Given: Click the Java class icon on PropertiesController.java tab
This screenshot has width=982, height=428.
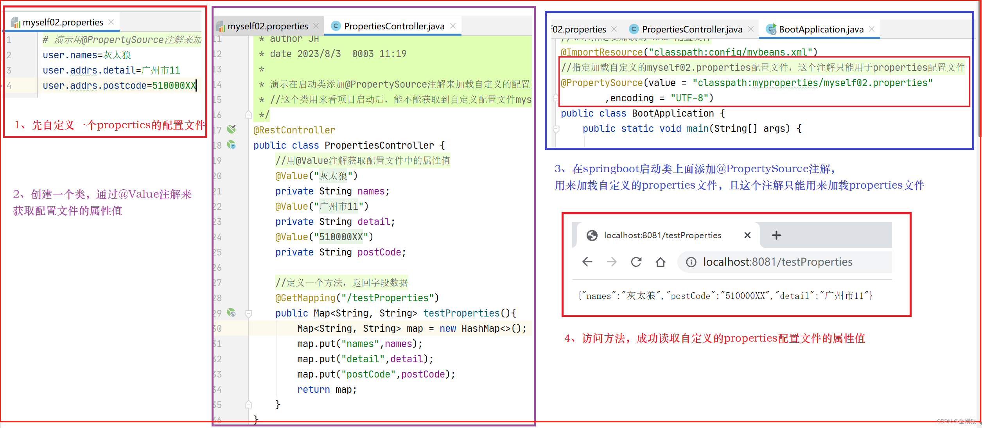Looking at the screenshot, I should click(x=336, y=26).
